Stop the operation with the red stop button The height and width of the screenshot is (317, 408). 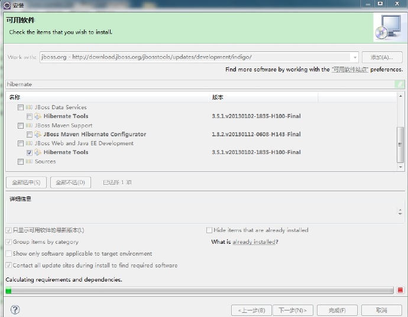point(400,290)
